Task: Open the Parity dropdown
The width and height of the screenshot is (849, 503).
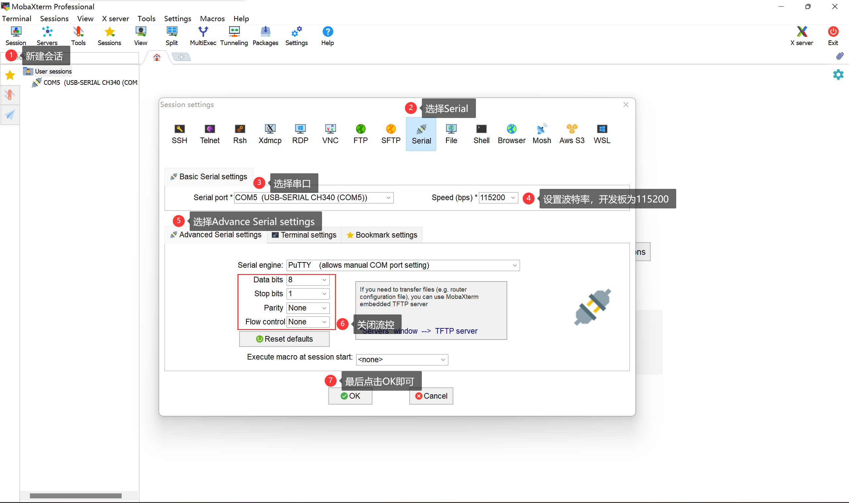Action: (324, 308)
